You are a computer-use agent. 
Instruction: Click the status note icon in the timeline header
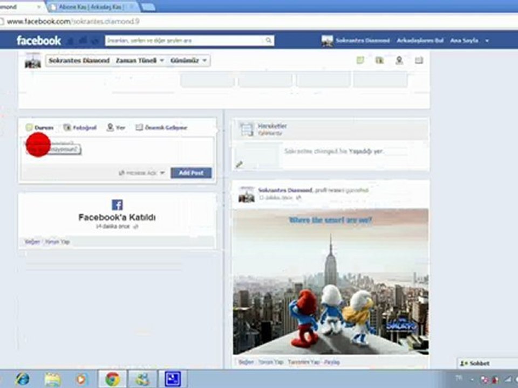click(360, 60)
